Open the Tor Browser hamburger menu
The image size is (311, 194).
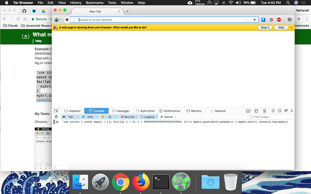289,19
